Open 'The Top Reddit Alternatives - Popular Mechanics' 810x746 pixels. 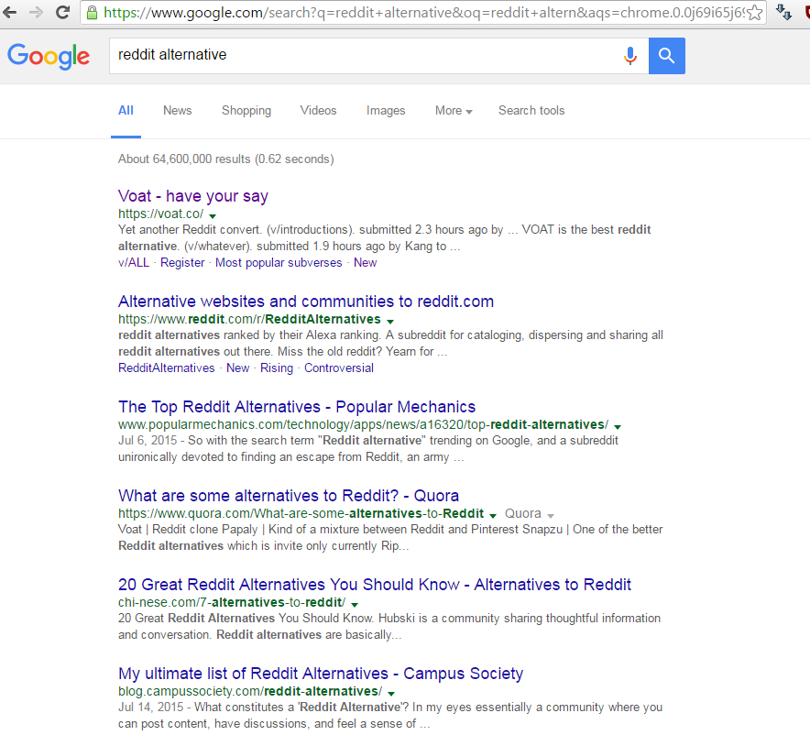click(297, 407)
